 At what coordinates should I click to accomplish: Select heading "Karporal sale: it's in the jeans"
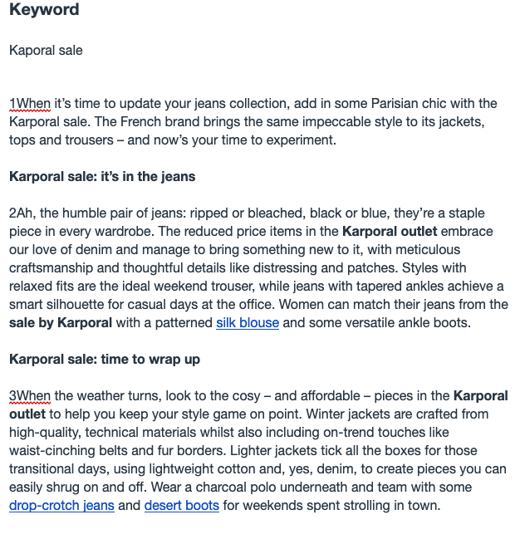click(102, 177)
